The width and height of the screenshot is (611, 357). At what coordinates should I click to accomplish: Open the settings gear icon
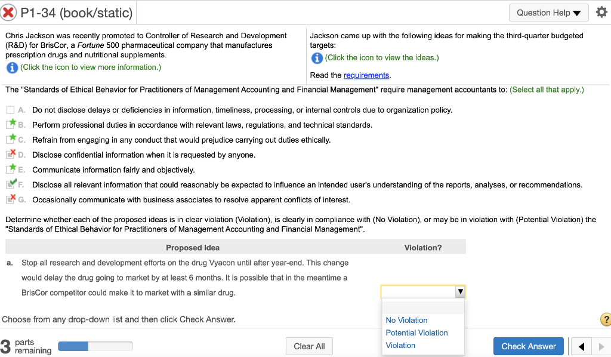tap(601, 11)
